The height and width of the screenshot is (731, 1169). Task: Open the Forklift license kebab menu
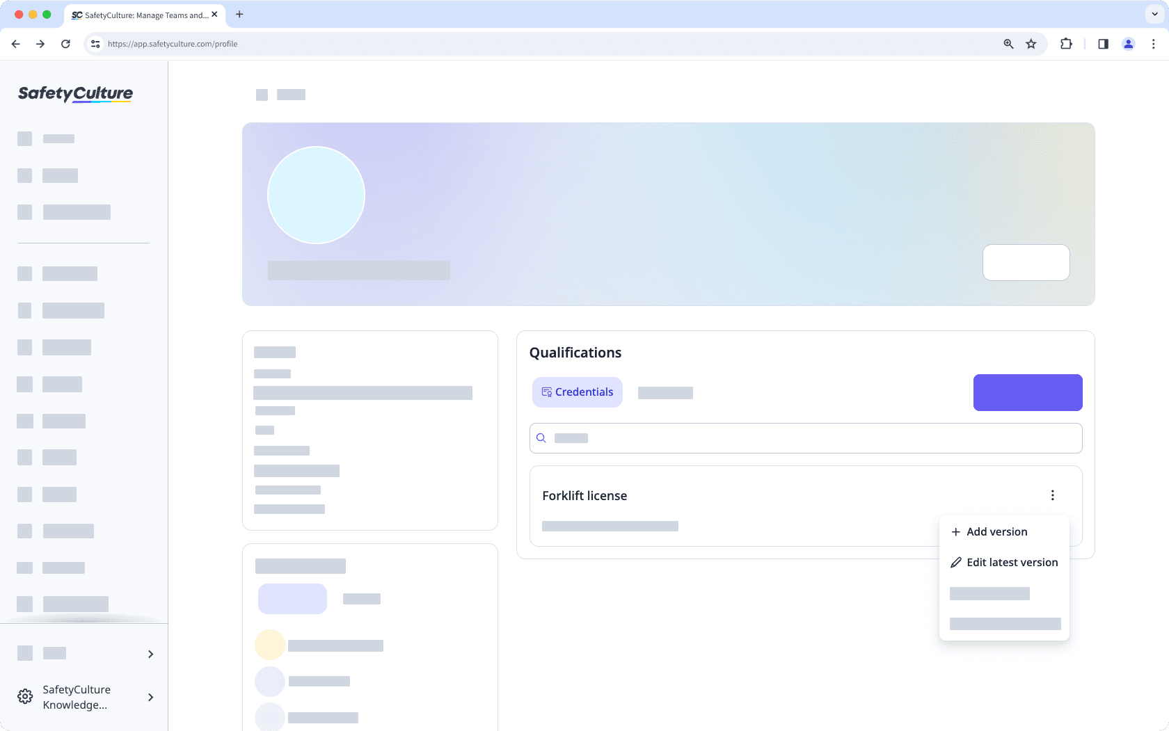click(1053, 495)
